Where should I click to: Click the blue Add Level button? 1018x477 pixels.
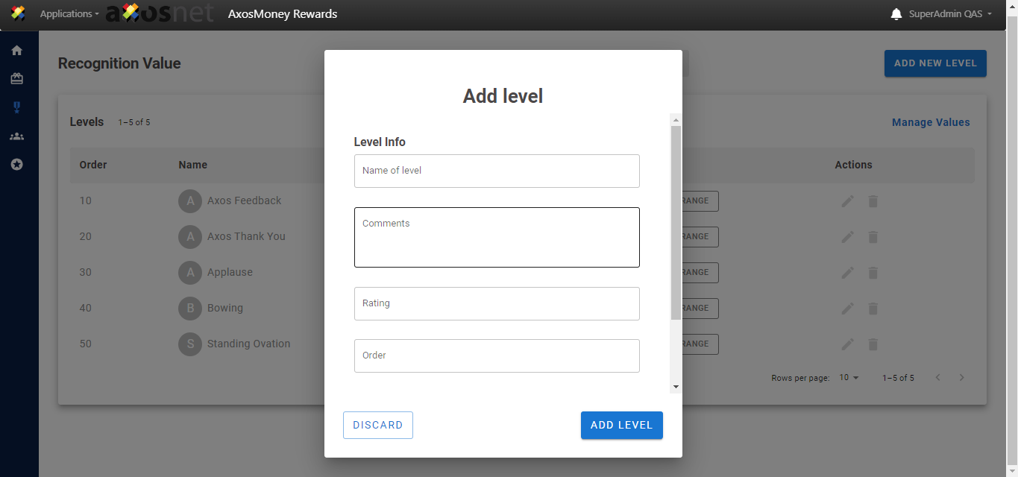coord(621,426)
